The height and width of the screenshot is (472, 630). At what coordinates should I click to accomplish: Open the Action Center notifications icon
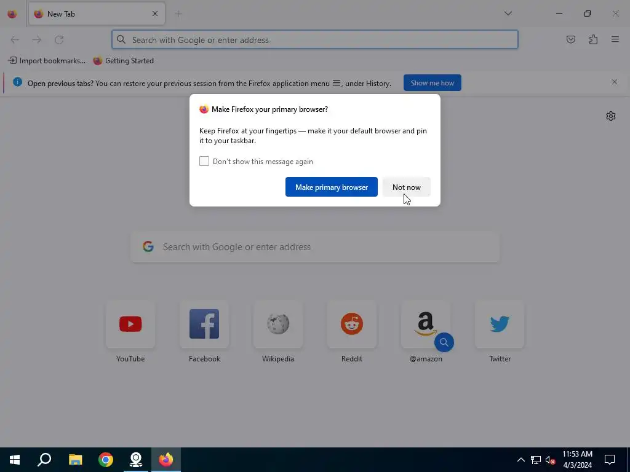(610, 460)
